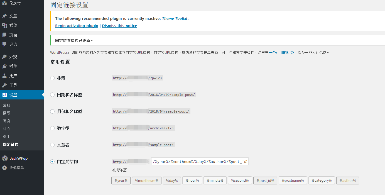This screenshot has width=385, height=195.
Task: Select the 朴素 permalink radio button
Action: click(52, 78)
